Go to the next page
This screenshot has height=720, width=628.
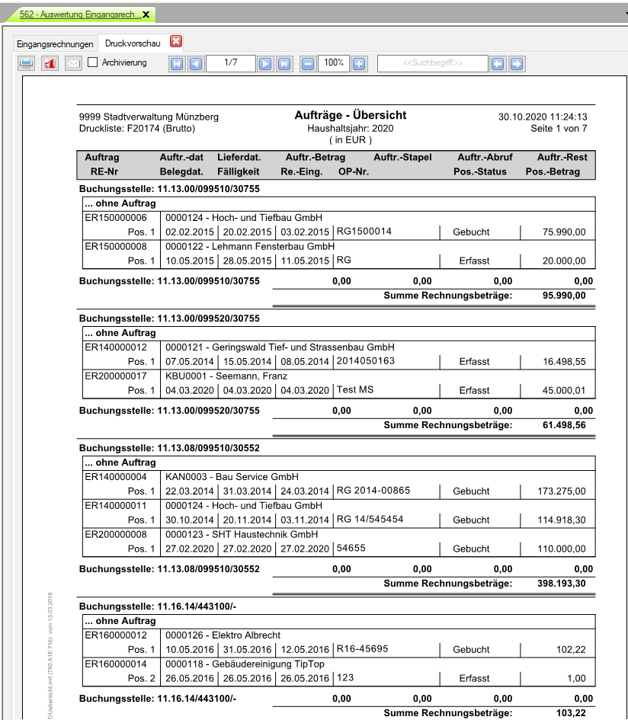coord(265,64)
